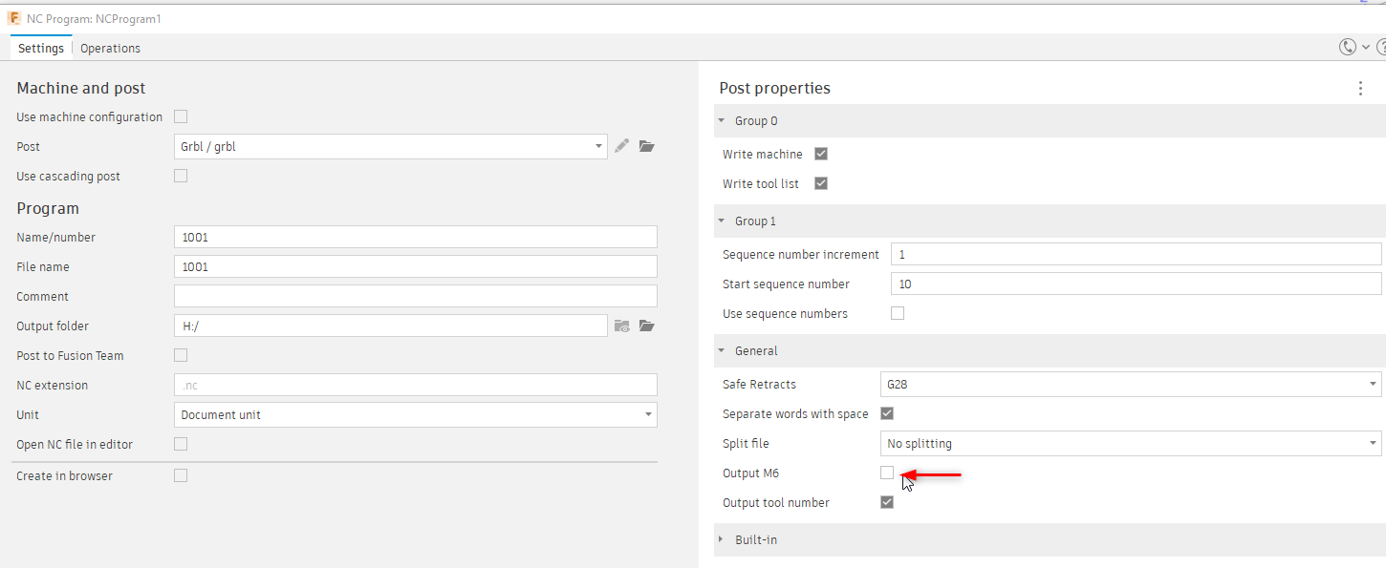The width and height of the screenshot is (1386, 568).
Task: Uncheck the Write tool list checkbox
Action: [x=820, y=183]
